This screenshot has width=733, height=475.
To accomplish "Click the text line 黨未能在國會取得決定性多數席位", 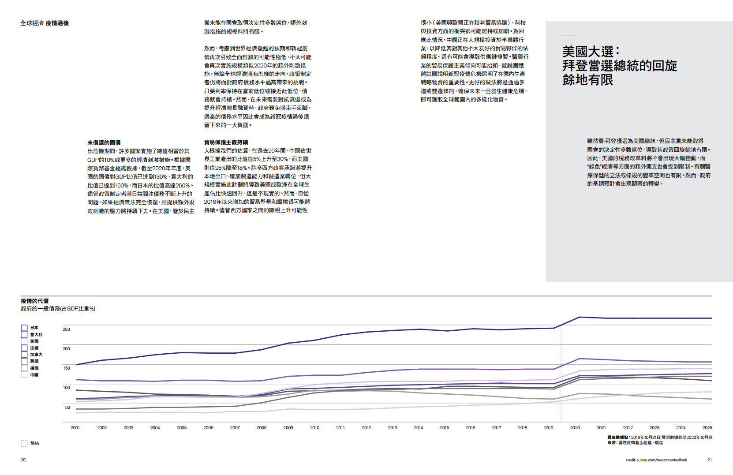I will (x=255, y=23).
